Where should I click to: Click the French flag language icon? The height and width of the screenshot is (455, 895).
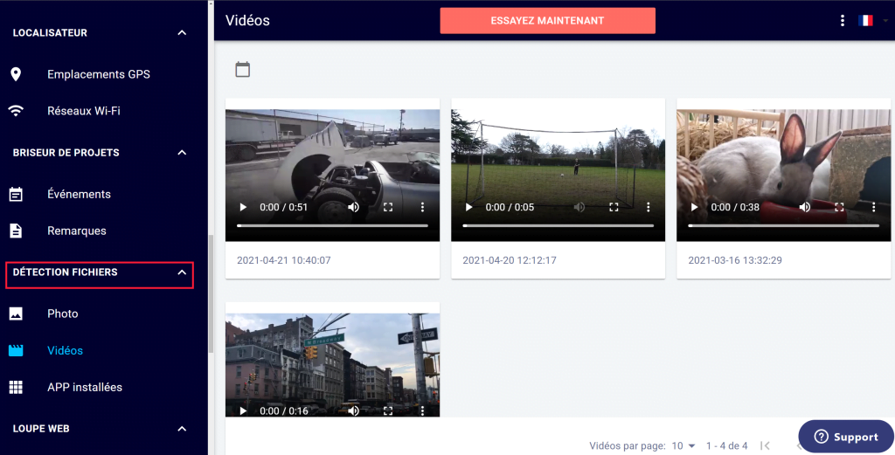[x=865, y=21]
